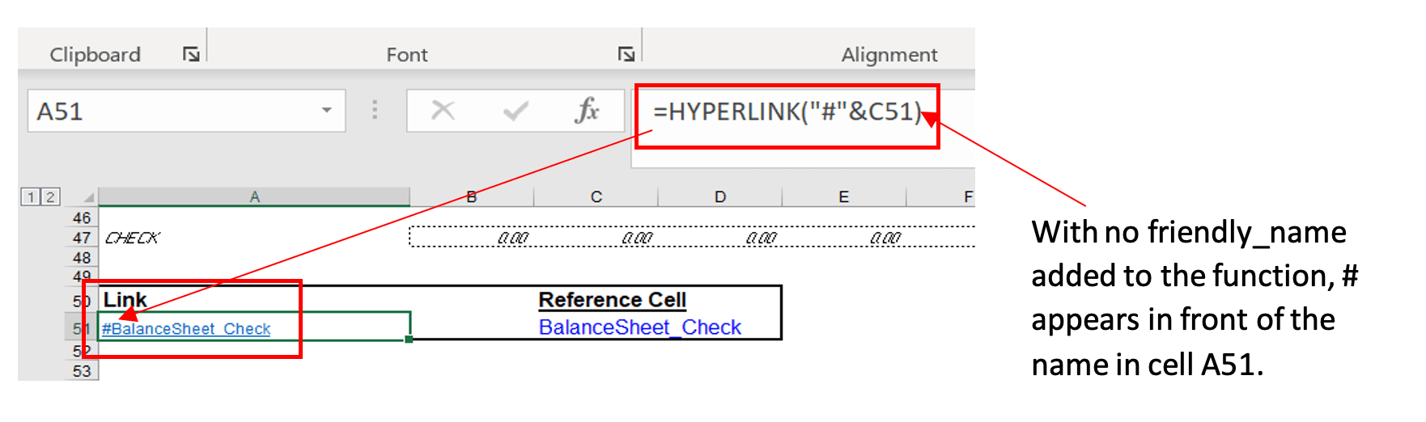Show outline level 1
The image size is (1426, 422).
click(x=31, y=197)
